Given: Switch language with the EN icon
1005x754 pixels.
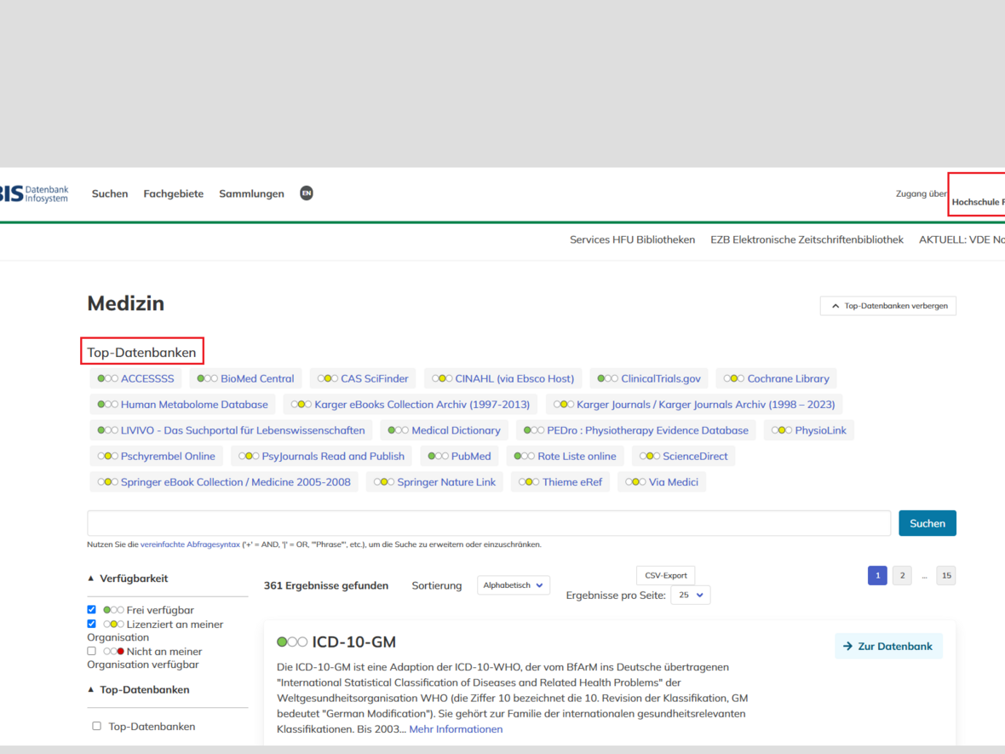Looking at the screenshot, I should 307,193.
